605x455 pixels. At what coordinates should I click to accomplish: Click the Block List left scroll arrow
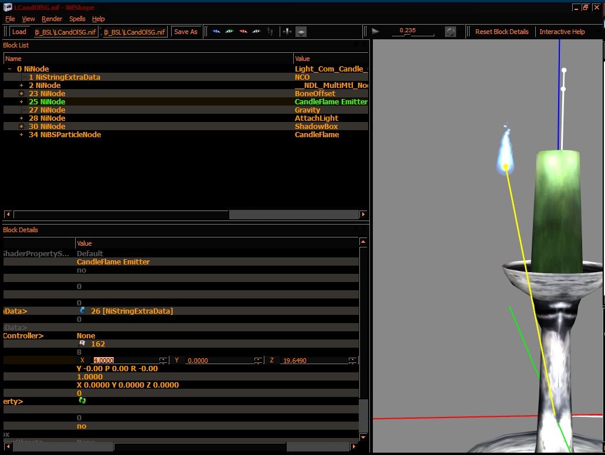(x=8, y=214)
